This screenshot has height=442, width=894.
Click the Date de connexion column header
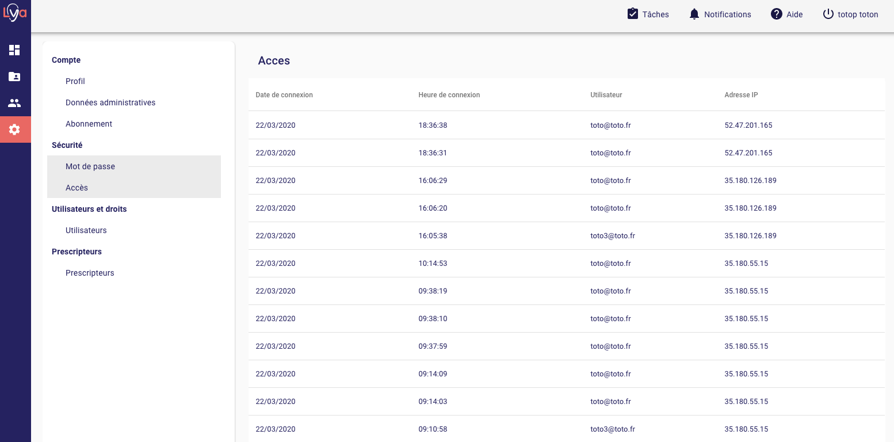click(x=284, y=95)
